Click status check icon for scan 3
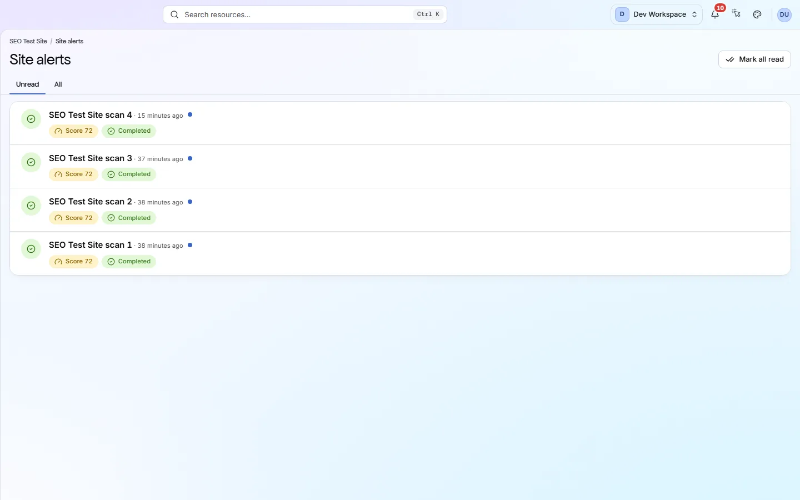Viewport: 800px width, 500px height. (31, 162)
